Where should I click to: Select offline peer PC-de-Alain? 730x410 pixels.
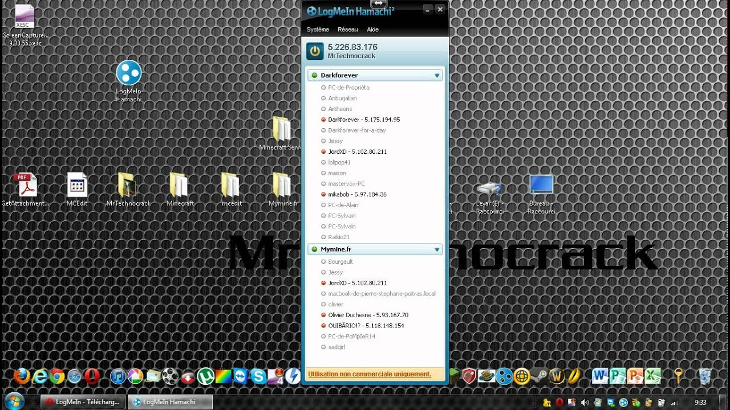[343, 205]
